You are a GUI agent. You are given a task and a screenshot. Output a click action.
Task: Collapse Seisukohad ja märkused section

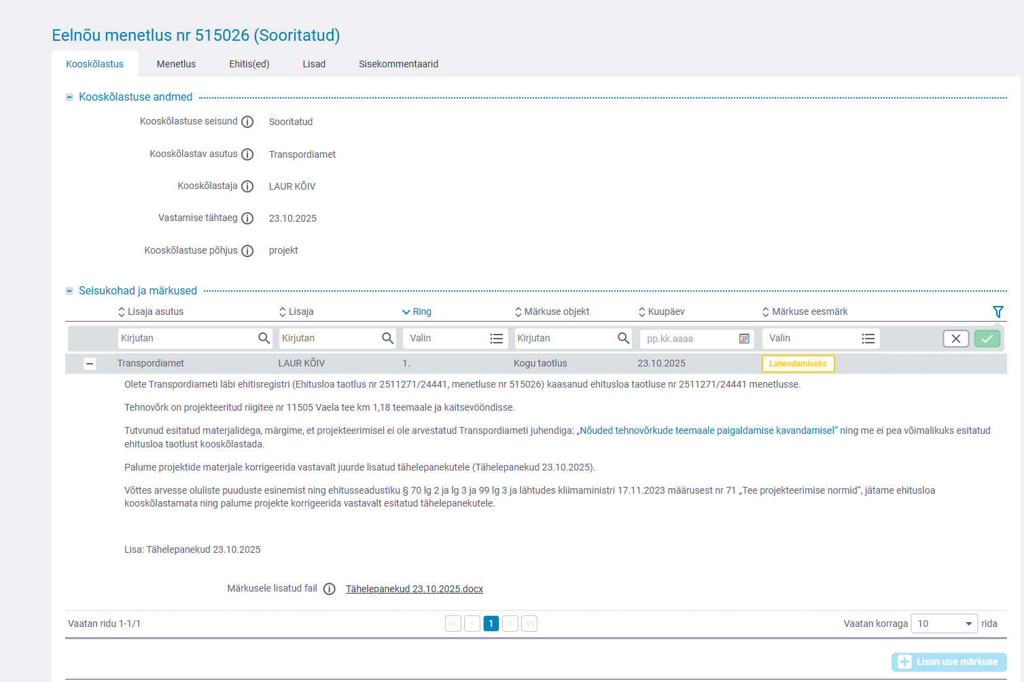[69, 291]
